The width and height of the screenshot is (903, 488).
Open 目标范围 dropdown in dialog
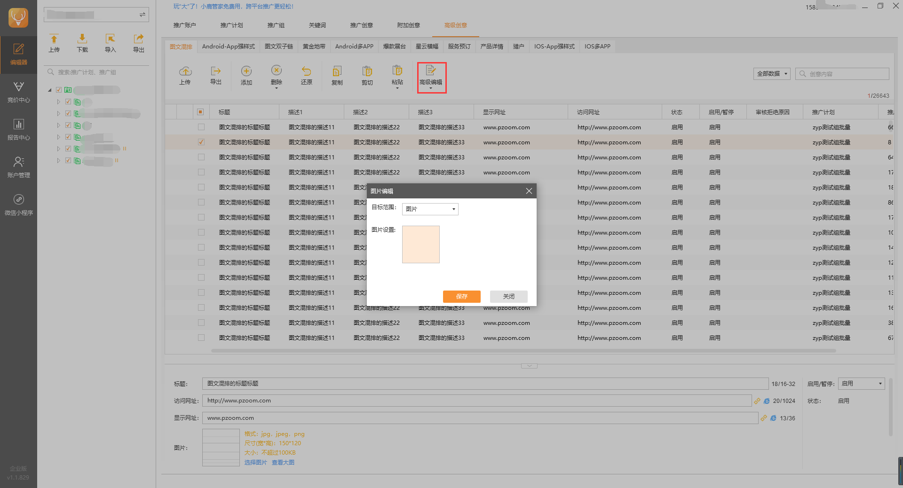coord(430,209)
